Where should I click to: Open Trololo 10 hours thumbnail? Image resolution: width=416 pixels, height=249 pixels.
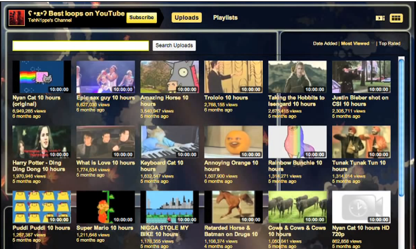[x=234, y=77]
